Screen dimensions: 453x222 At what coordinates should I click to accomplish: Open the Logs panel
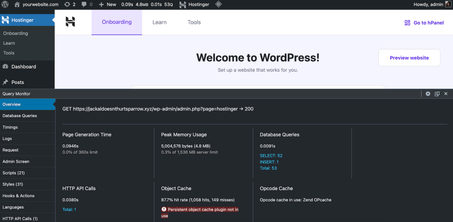(27, 138)
